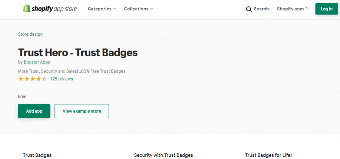Click the Categories chevron arrow
Viewport: 340px width, 159px height.
pos(115,9)
